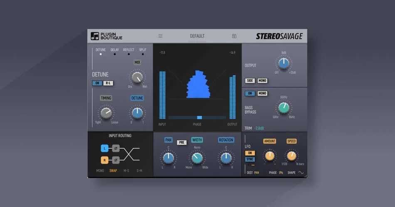Click the plugin window resize handle
The height and width of the screenshot is (207, 395).
point(306,176)
